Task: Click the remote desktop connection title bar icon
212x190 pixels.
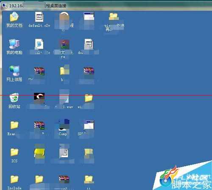Action: 5,6
